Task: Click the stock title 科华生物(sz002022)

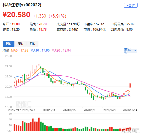Action: 22,5
